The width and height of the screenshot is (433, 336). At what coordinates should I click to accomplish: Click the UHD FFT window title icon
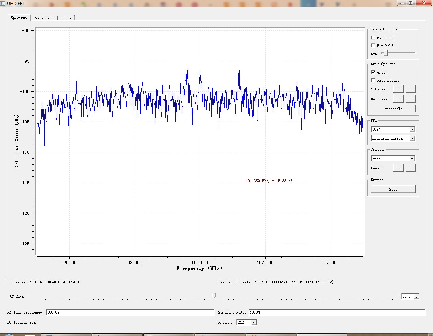3,3
